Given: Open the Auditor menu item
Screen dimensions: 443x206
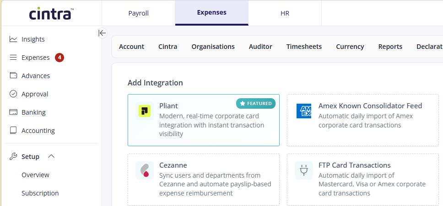Looking at the screenshot, I should [260, 47].
